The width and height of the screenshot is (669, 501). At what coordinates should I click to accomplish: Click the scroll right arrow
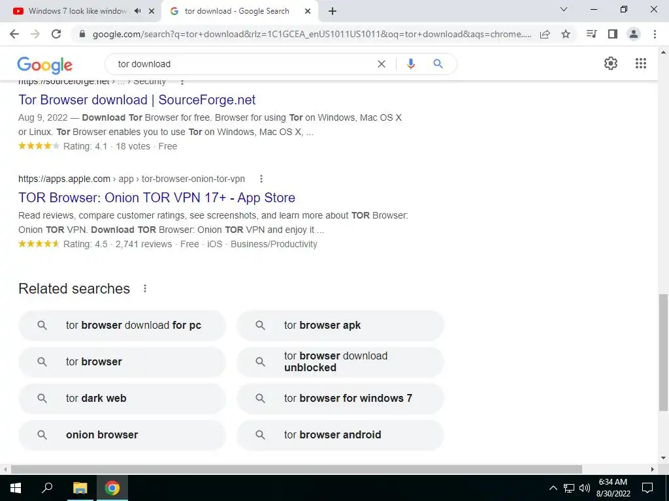653,469
